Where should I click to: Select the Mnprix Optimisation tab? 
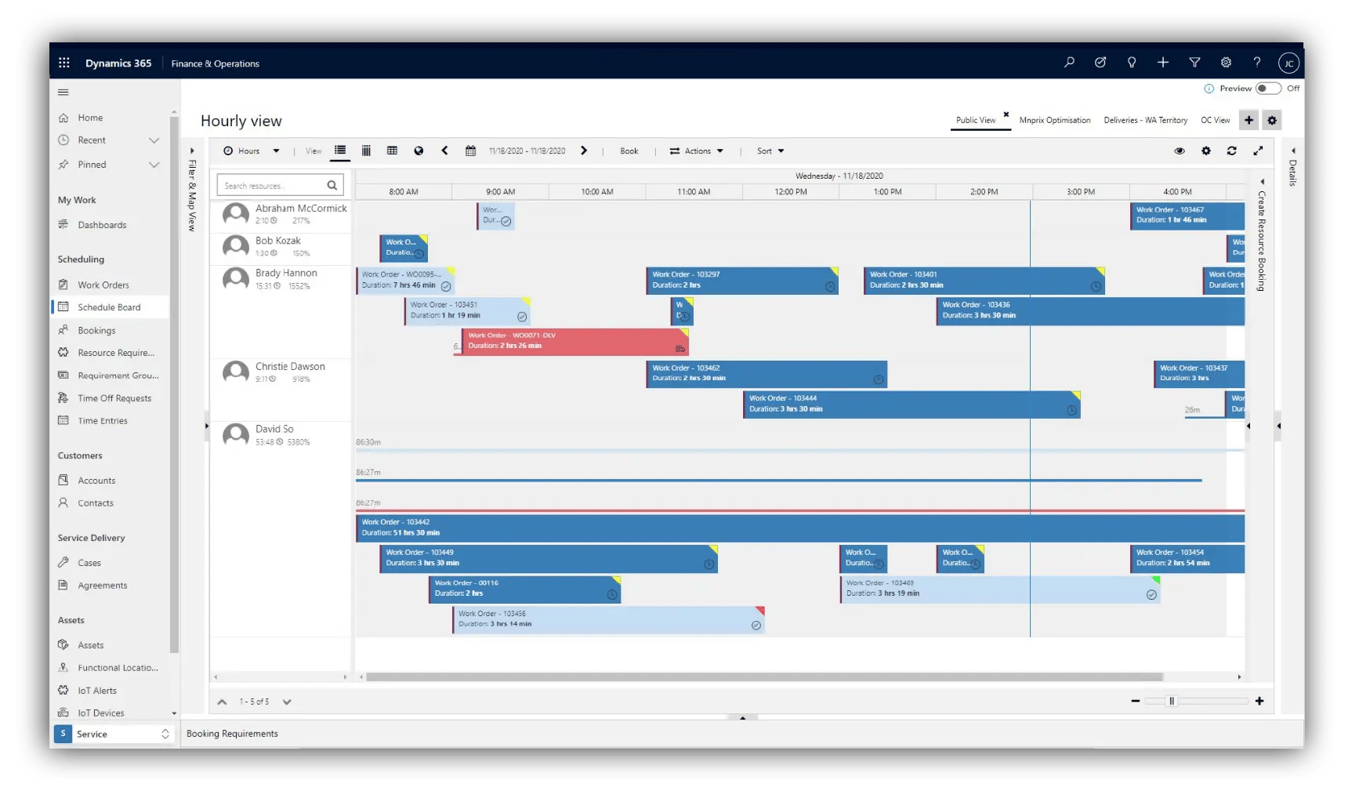coord(1055,120)
